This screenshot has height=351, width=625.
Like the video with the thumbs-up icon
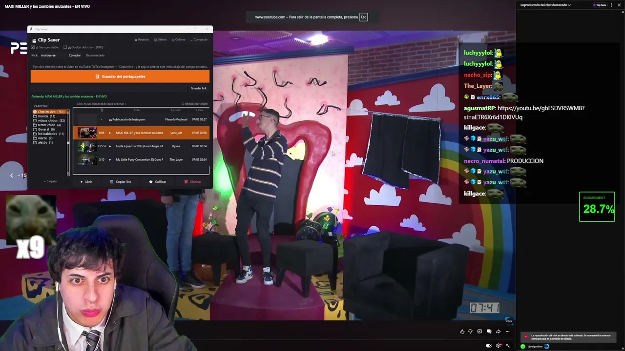pos(462,331)
